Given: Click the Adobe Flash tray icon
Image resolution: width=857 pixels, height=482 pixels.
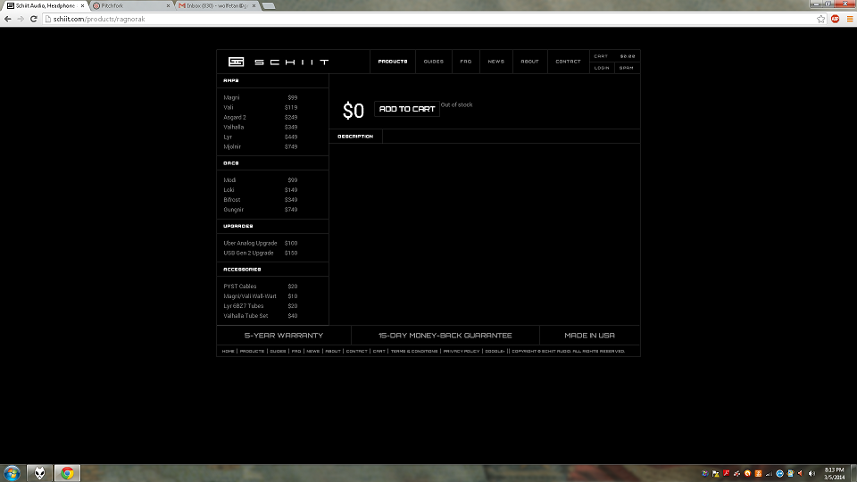Looking at the screenshot, I should pos(727,473).
